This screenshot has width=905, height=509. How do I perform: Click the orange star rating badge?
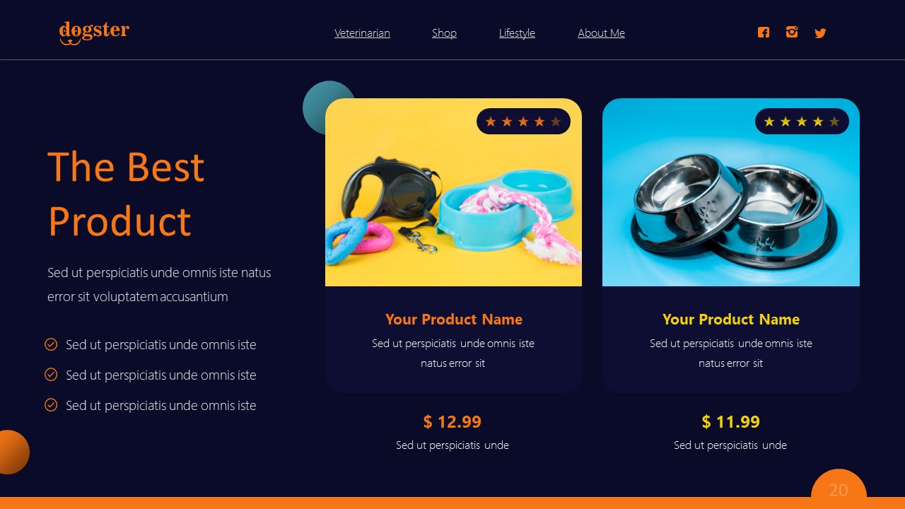pyautogui.click(x=523, y=122)
